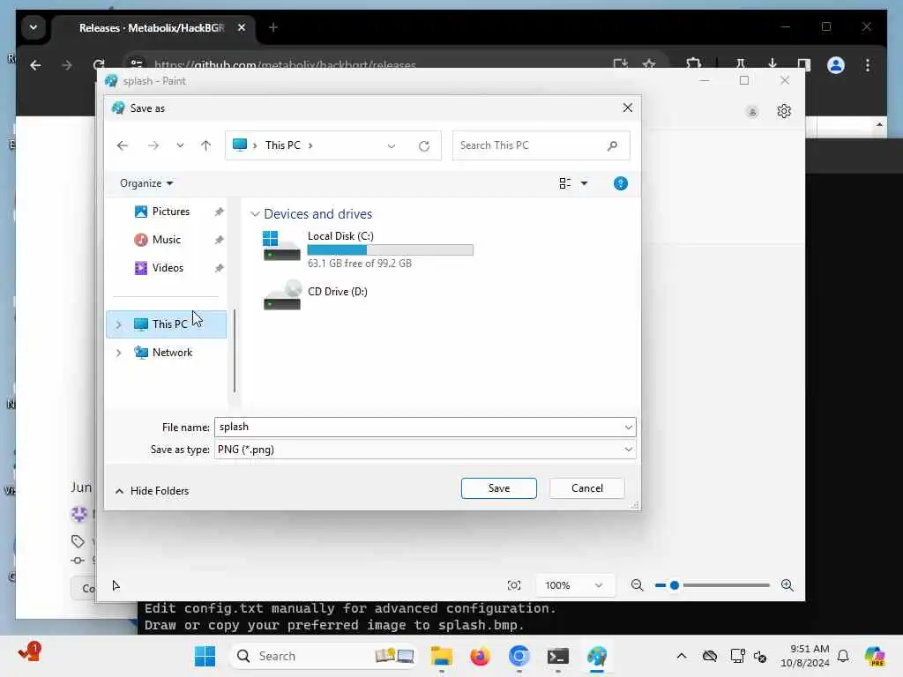Select Videos in navigation pane
Screen dimensions: 903x677
tap(168, 268)
